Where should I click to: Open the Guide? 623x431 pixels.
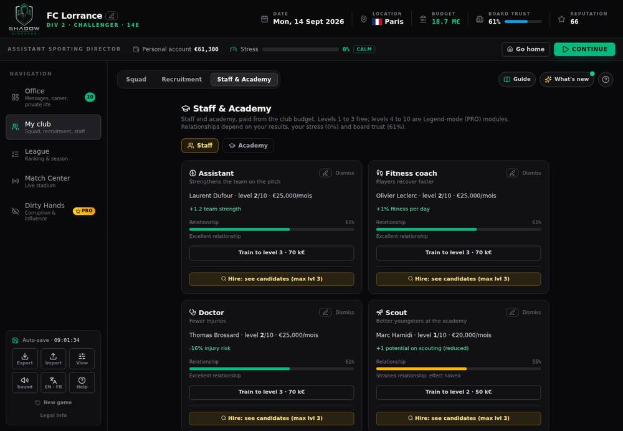coord(517,80)
